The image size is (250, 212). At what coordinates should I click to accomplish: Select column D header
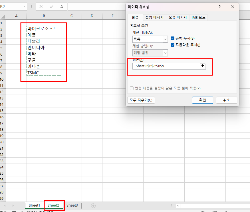point(92,16)
